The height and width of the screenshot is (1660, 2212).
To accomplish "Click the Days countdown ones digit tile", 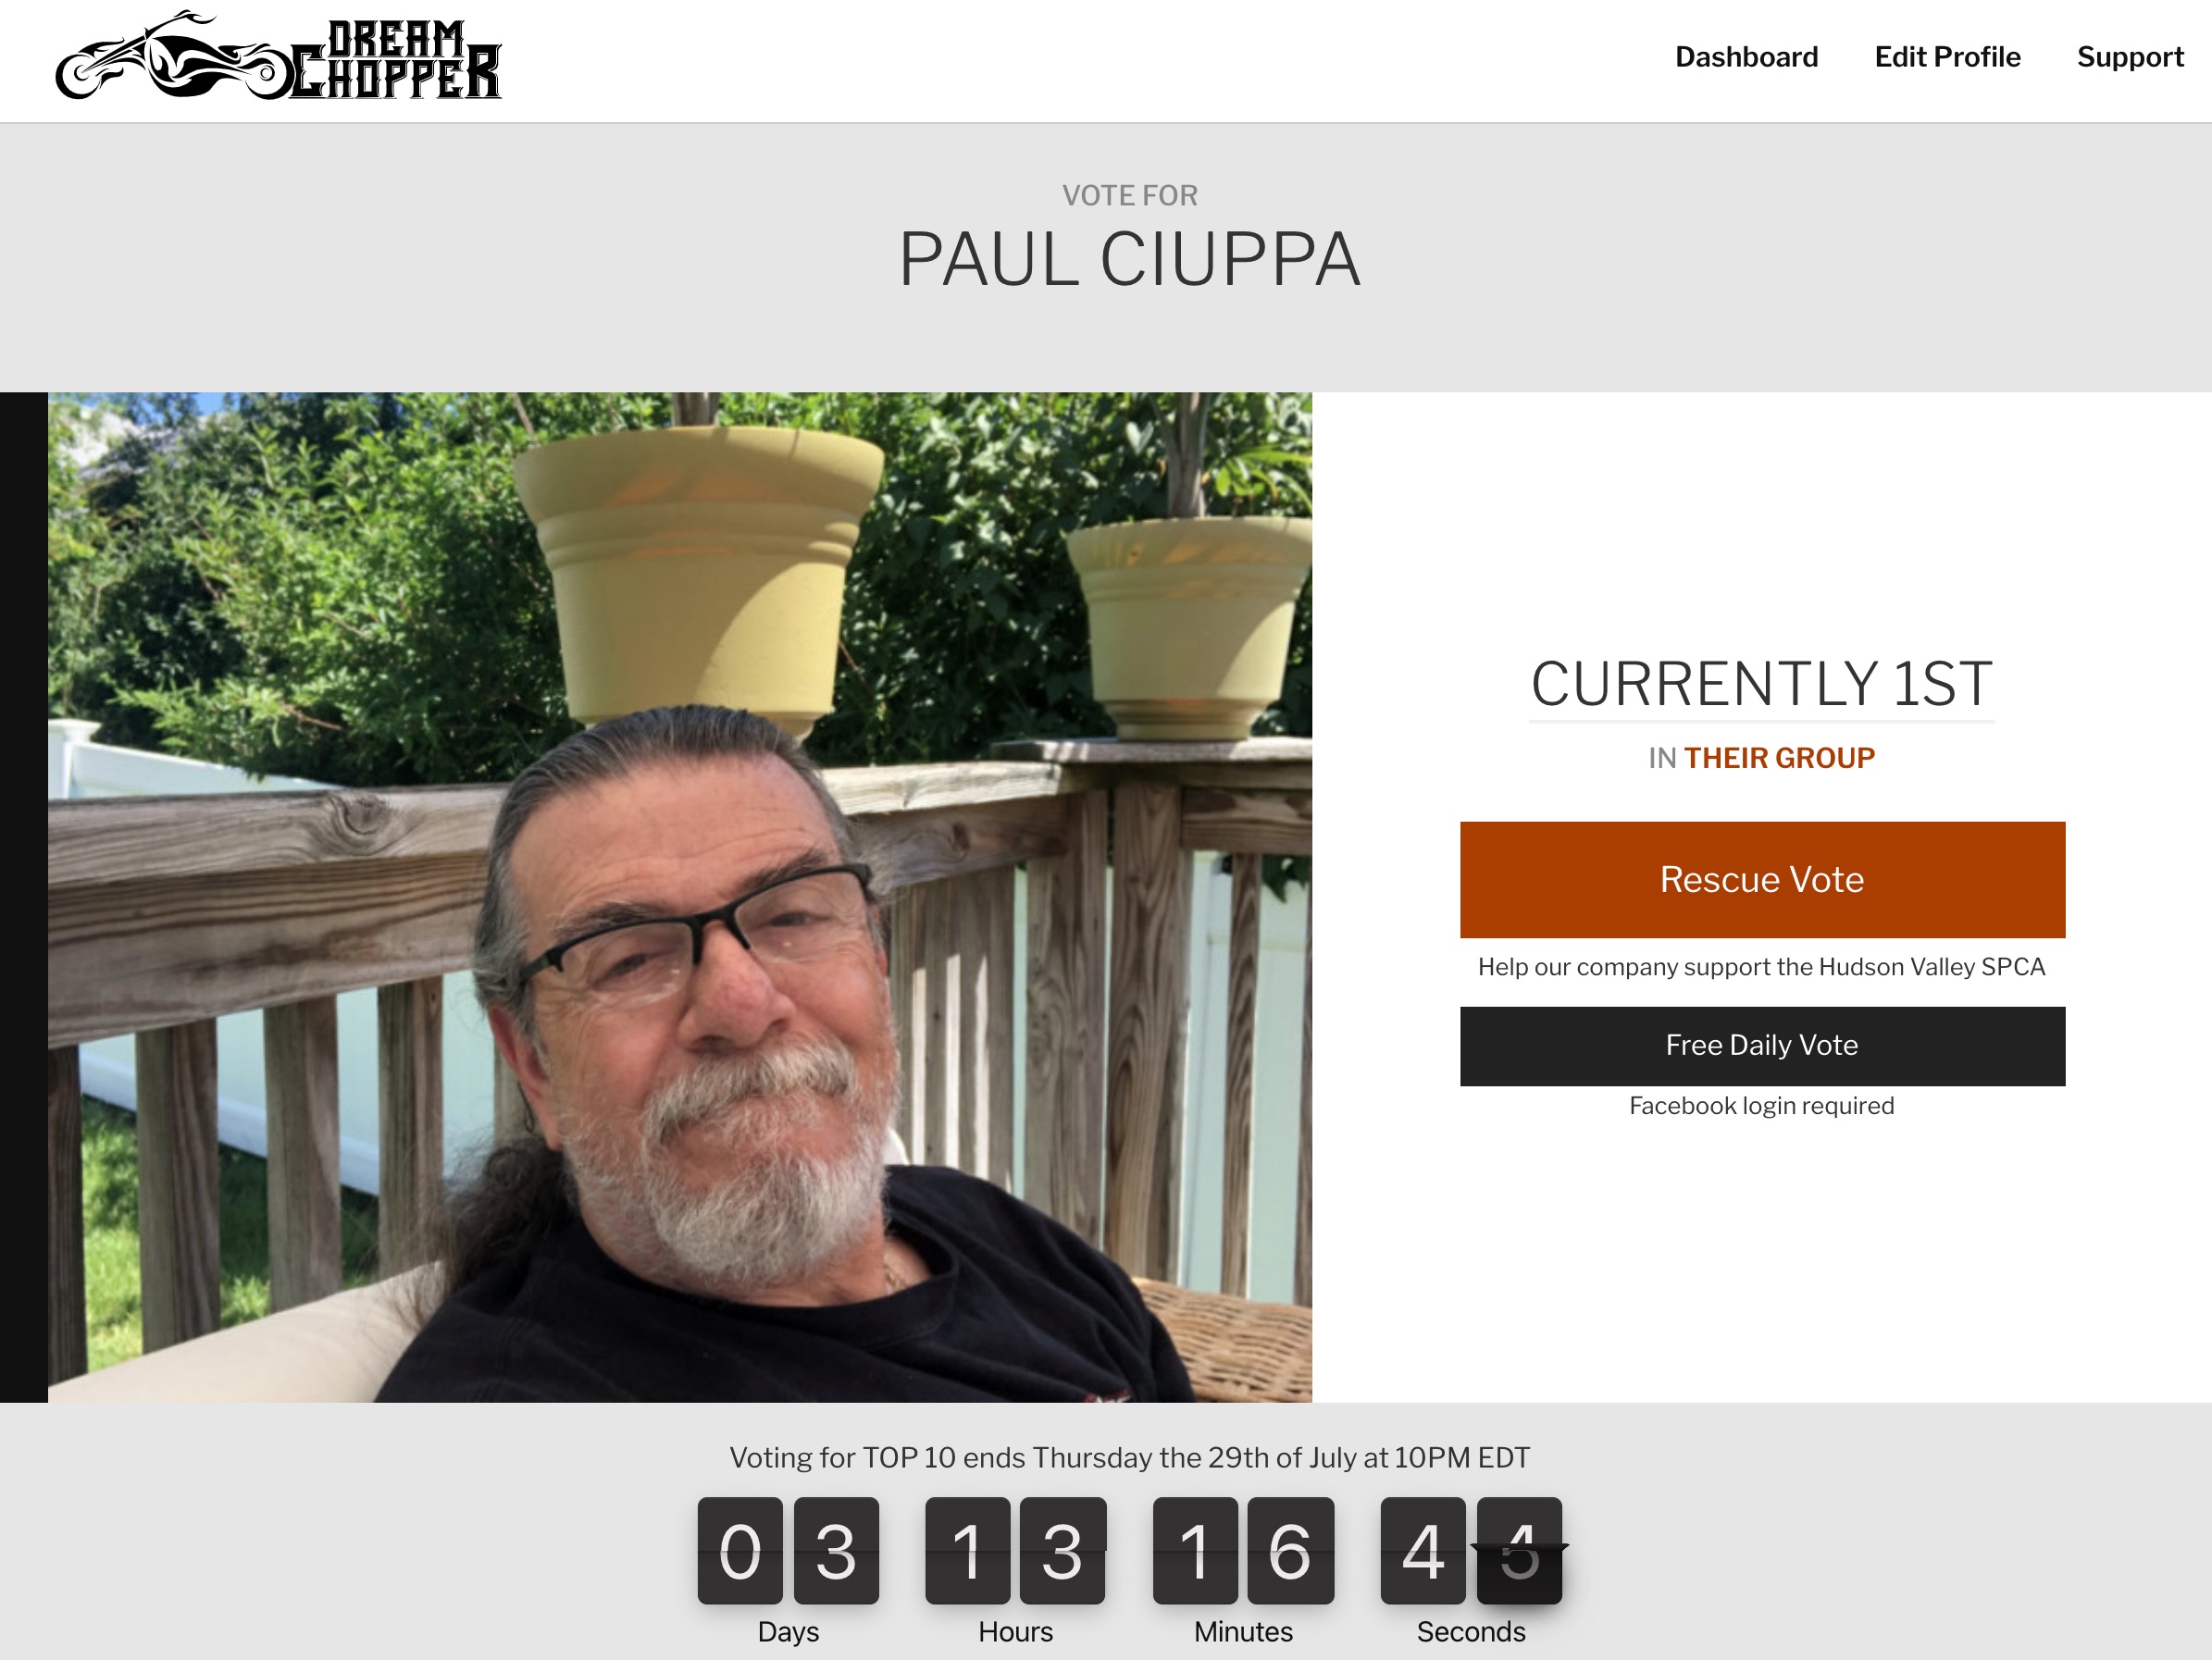I will [836, 1550].
